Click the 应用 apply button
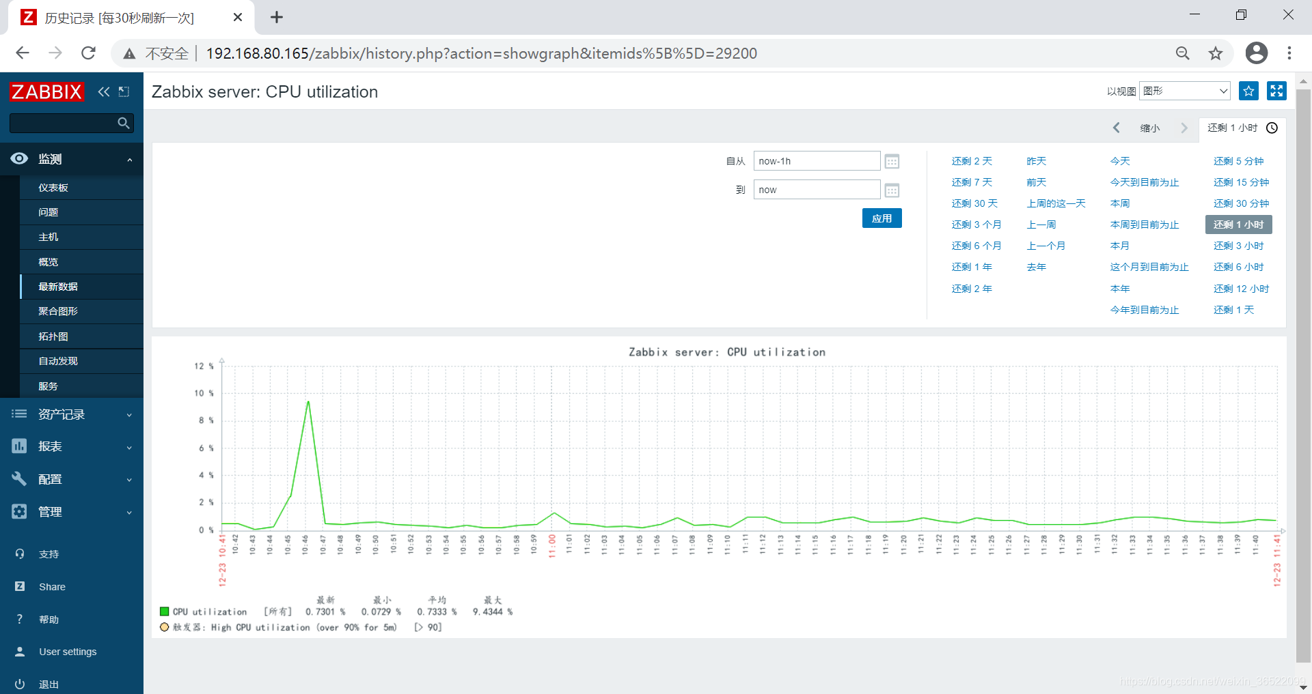Image resolution: width=1312 pixels, height=694 pixels. (881, 218)
